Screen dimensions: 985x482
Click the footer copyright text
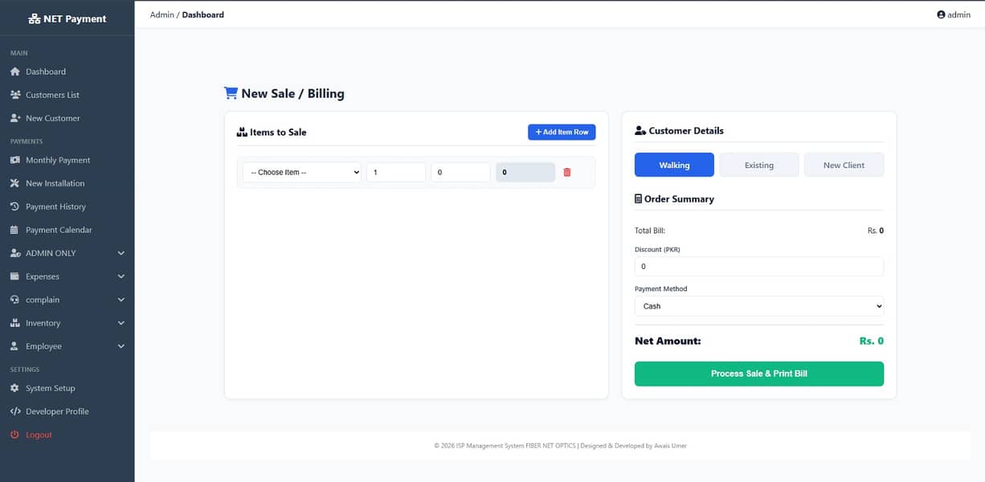tap(560, 446)
